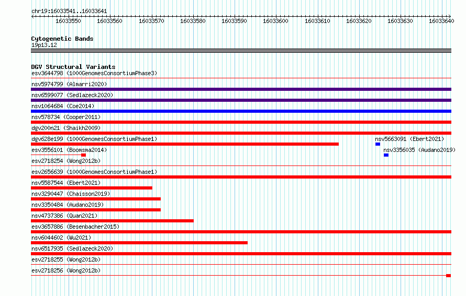Select nsv3290447 (Chaisson2019) label

(71, 194)
